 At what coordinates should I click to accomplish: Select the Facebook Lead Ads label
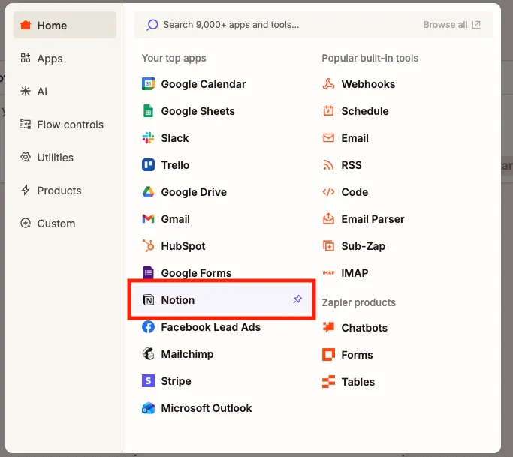click(x=211, y=327)
